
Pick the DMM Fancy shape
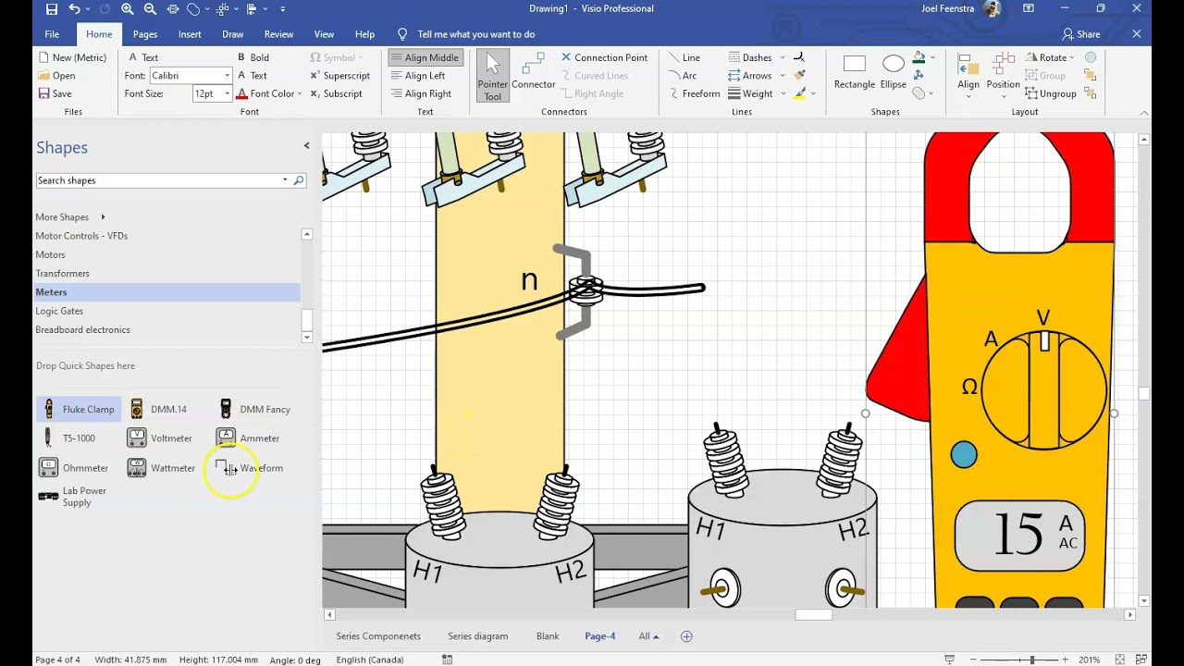(254, 409)
